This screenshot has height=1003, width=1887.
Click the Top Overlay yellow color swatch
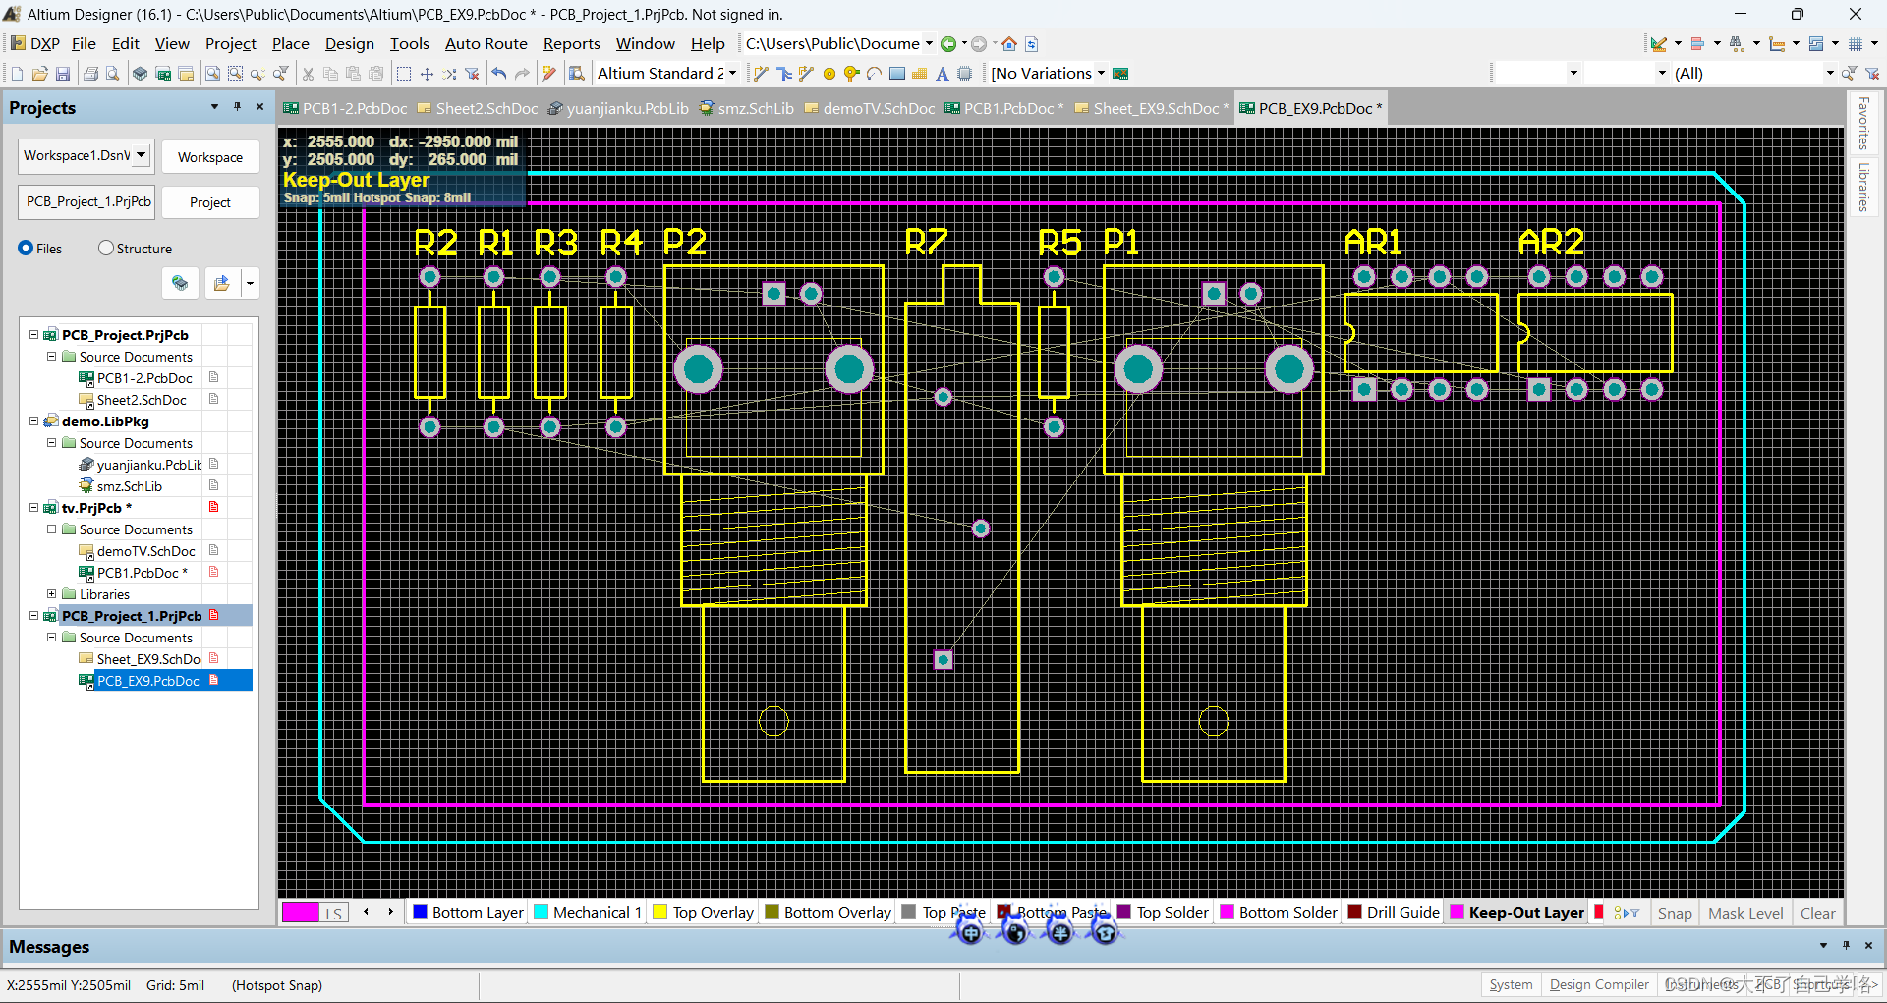tap(660, 912)
